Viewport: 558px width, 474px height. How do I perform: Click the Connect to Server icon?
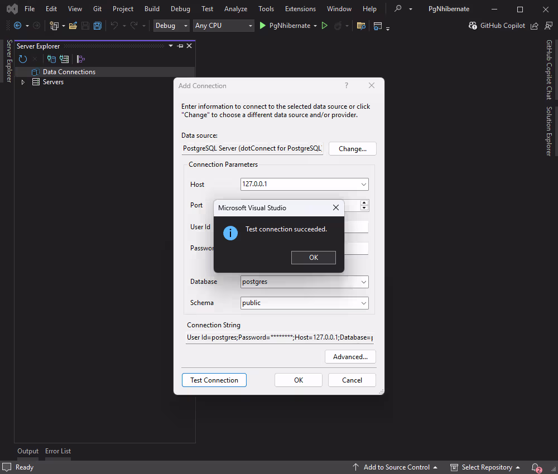[64, 59]
